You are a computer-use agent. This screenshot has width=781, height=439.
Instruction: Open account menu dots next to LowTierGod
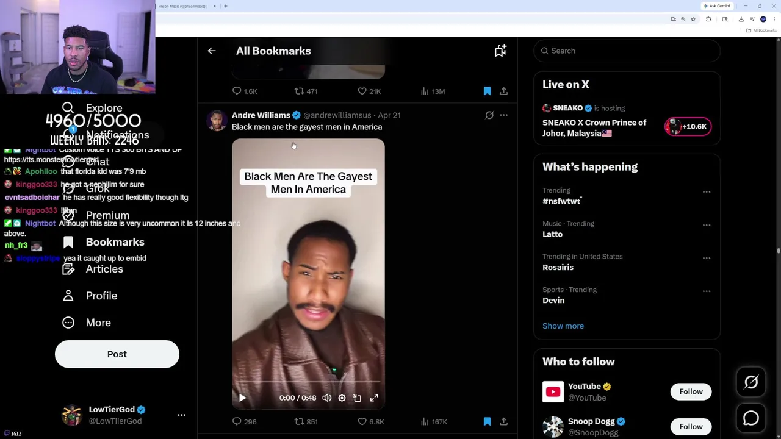pos(181,415)
